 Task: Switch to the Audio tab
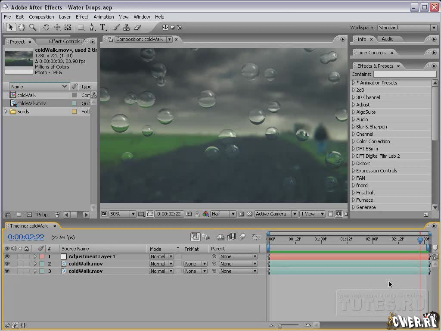[x=387, y=39]
